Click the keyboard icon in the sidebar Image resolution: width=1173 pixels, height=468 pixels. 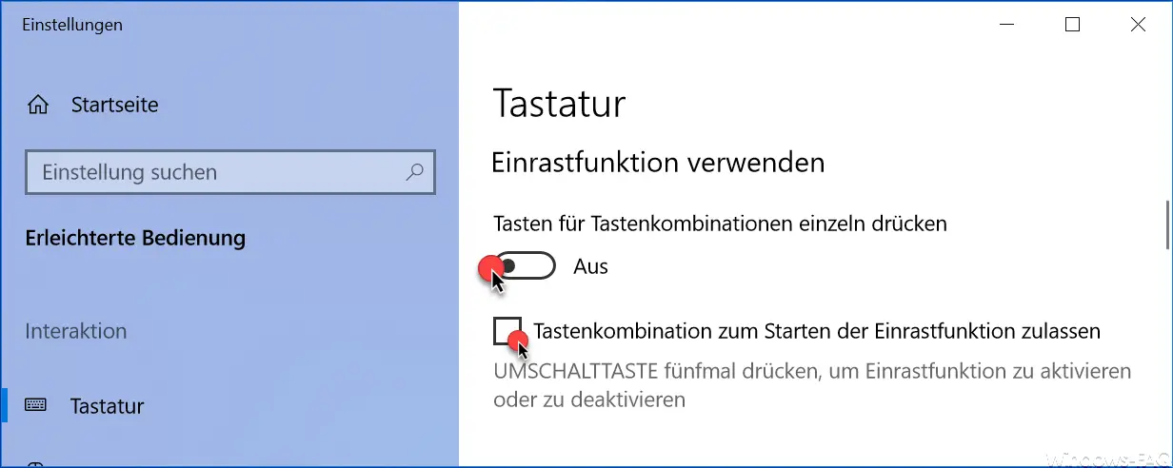(x=36, y=406)
